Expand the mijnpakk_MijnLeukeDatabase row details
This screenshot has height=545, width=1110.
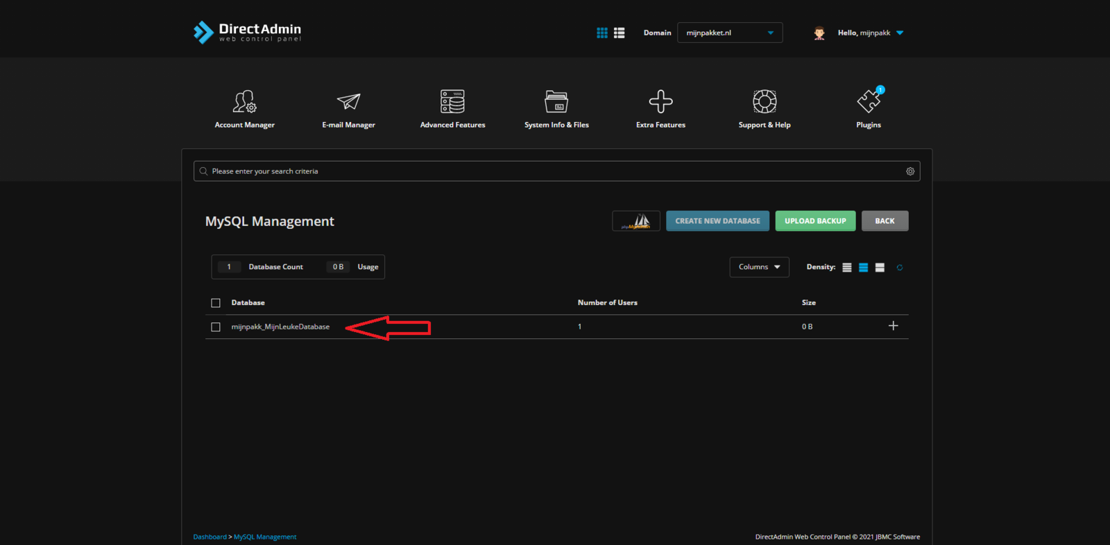click(x=894, y=326)
